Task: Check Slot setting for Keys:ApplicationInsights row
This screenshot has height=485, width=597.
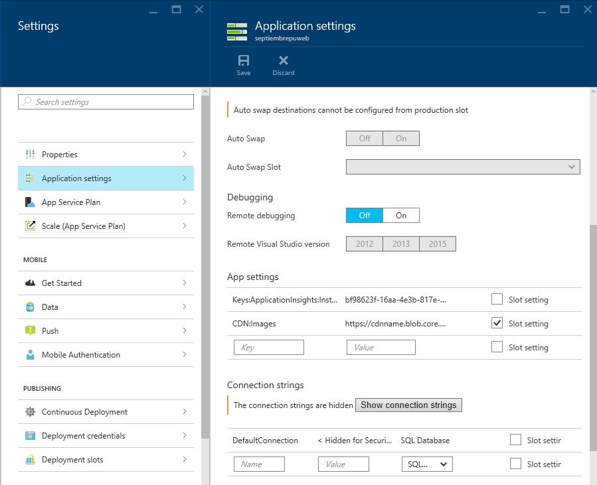Action: (497, 299)
